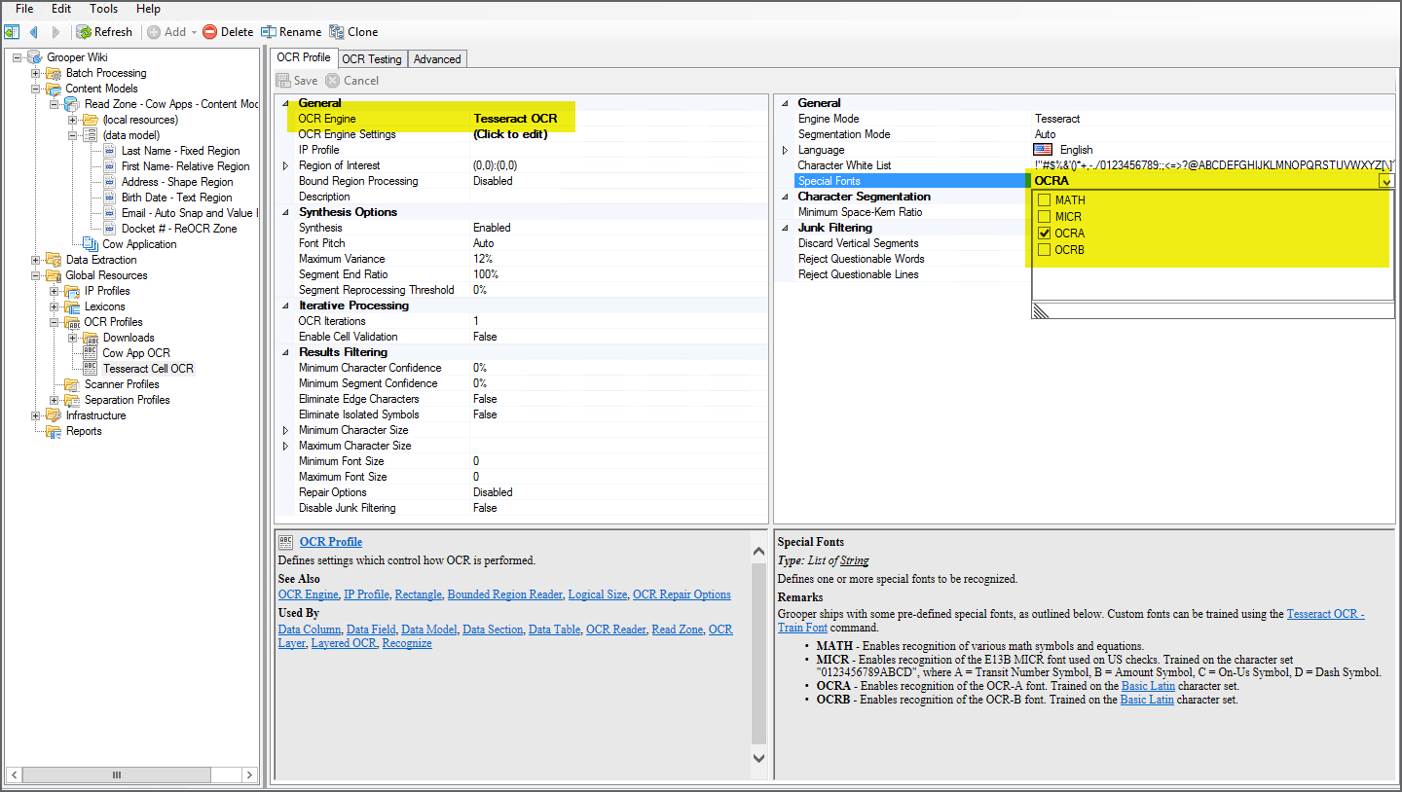This screenshot has height=792, width=1402.
Task: Click the Rename toolbar icon
Action: [269, 32]
